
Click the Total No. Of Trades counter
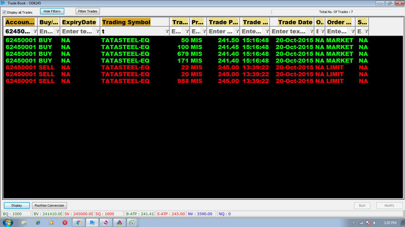pyautogui.click(x=336, y=12)
